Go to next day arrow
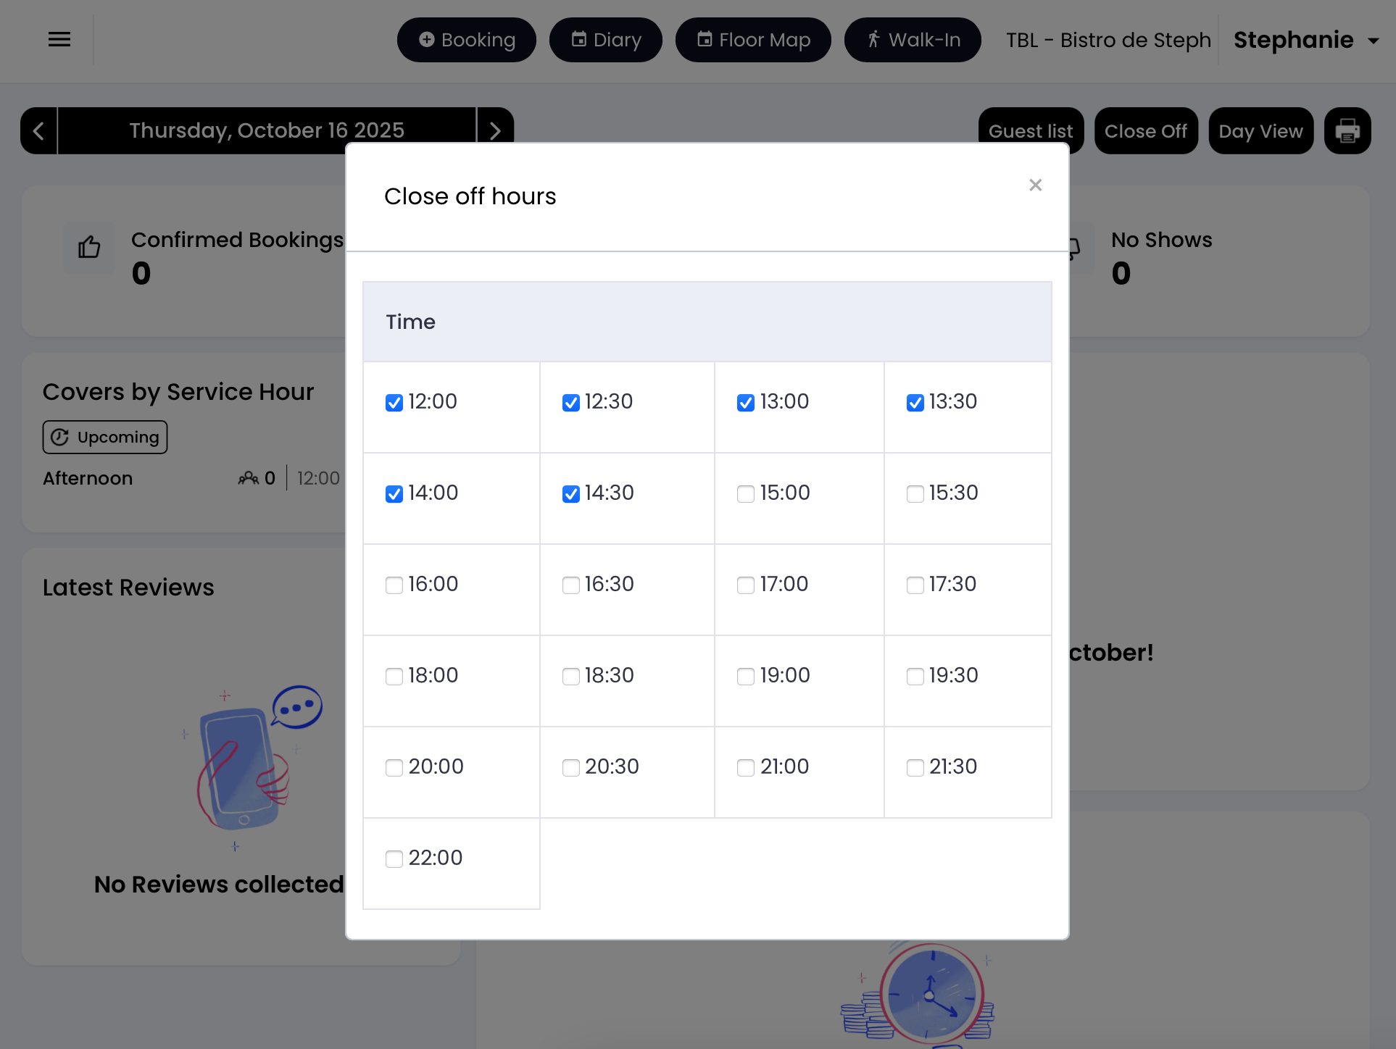The height and width of the screenshot is (1049, 1396). [495, 131]
